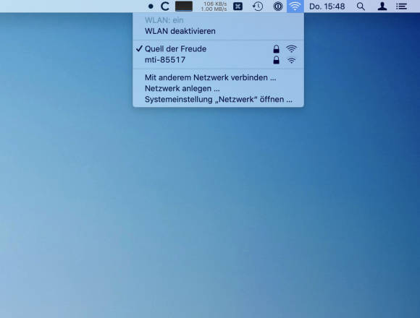Viewport: 420px width, 318px height.
Task: Open the Time Machine menu bar icon
Action: [x=258, y=7]
